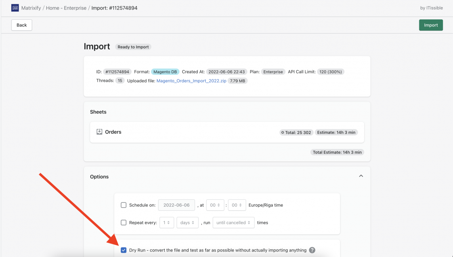Click the Matrixify logo icon
Image resolution: width=453 pixels, height=257 pixels.
tap(15, 8)
